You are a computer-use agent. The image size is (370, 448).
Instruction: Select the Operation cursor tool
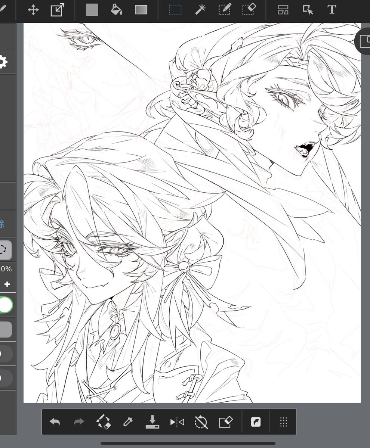308,10
